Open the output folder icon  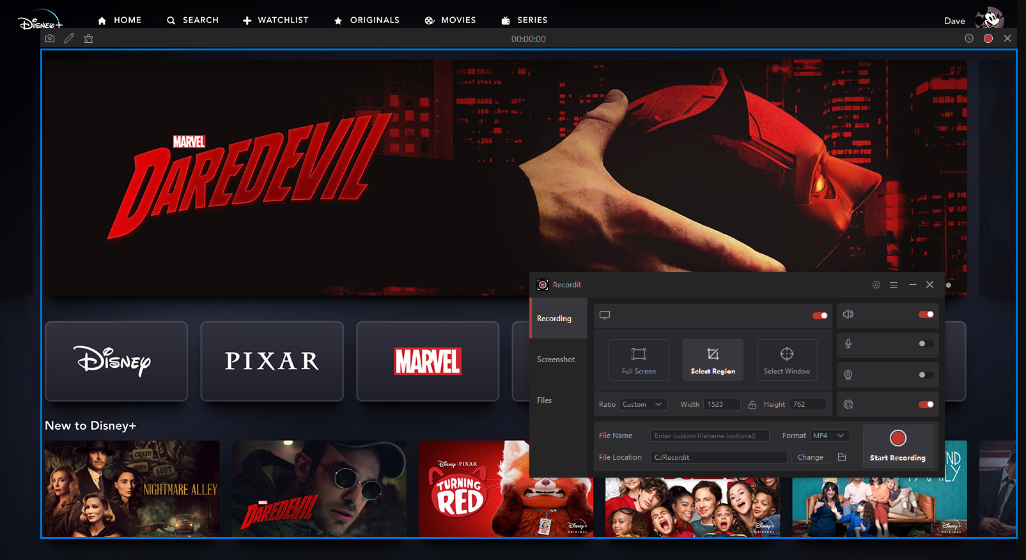pos(842,457)
